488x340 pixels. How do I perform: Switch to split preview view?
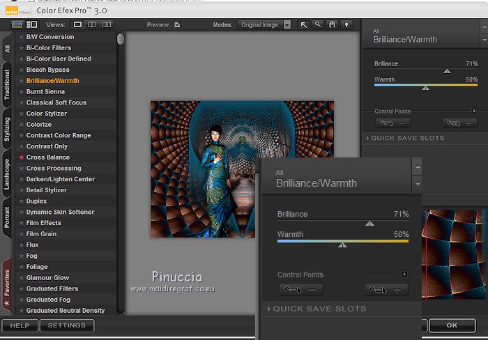pyautogui.click(x=92, y=25)
